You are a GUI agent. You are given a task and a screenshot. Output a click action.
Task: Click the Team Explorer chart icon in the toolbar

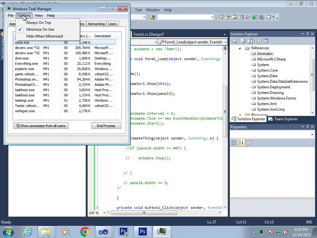click(x=234, y=17)
